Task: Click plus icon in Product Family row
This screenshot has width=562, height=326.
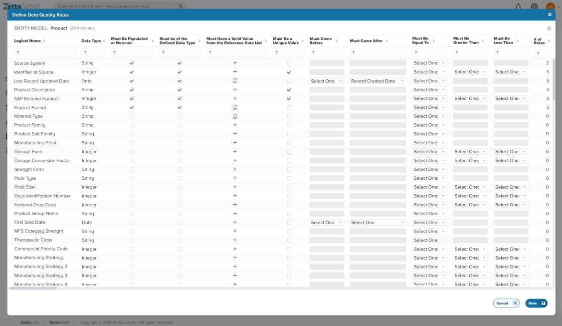Action: [x=235, y=125]
